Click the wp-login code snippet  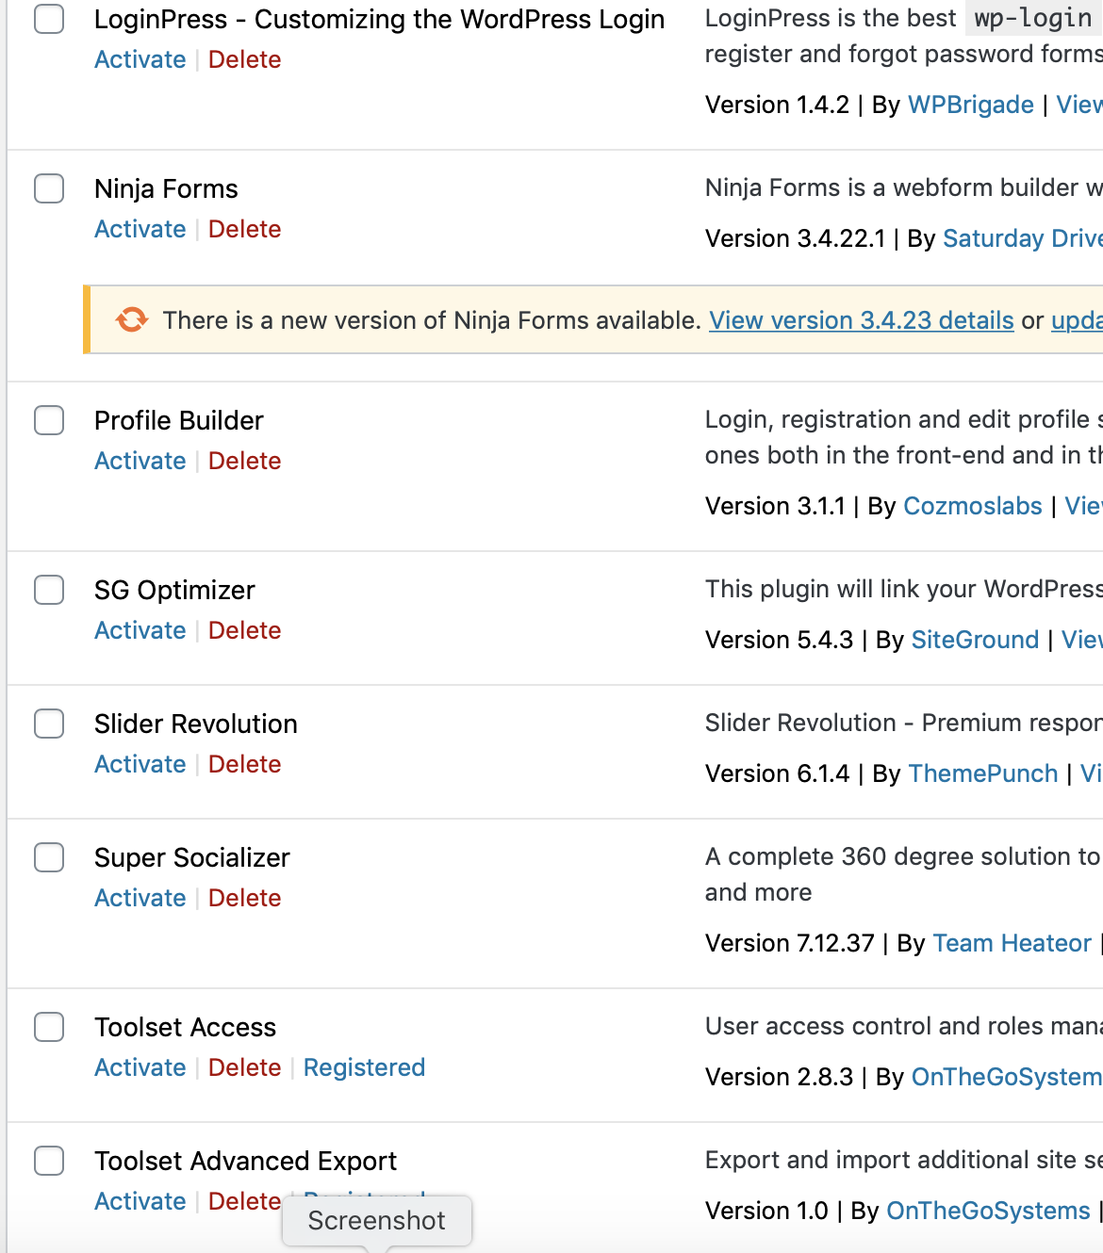tap(1033, 18)
